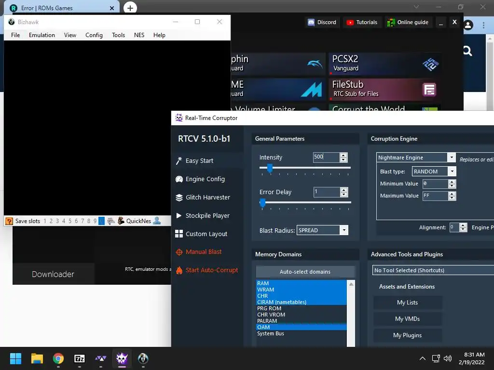Click the gray controller icon beside the save slots
494x370 pixels.
pos(111,221)
